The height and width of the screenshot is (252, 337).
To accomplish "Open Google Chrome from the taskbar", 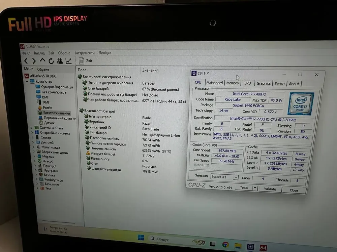I will [x=225, y=245].
